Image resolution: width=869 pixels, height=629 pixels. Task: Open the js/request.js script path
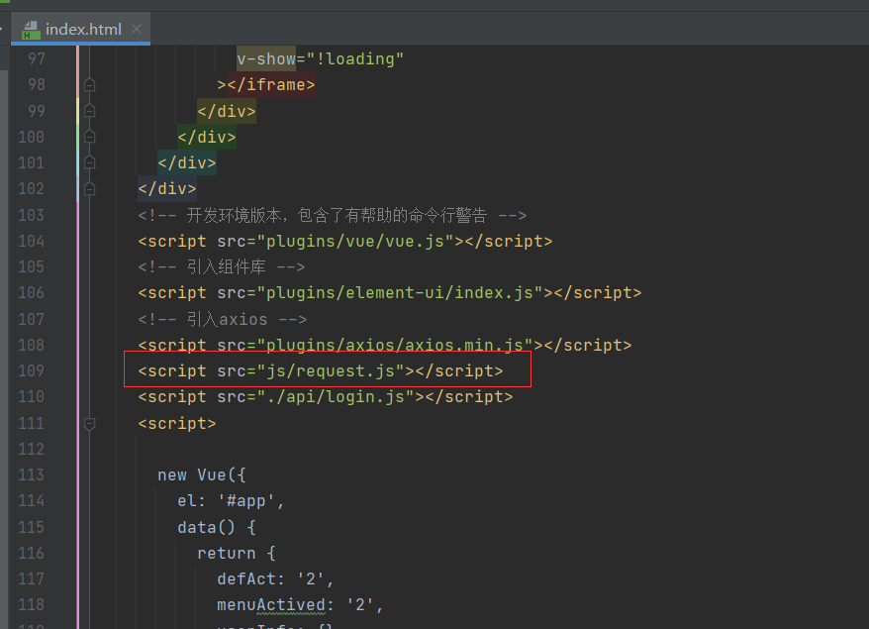click(x=331, y=370)
